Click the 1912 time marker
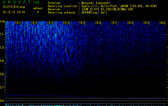Viewport: 168px width, 106px height. click(34, 23)
